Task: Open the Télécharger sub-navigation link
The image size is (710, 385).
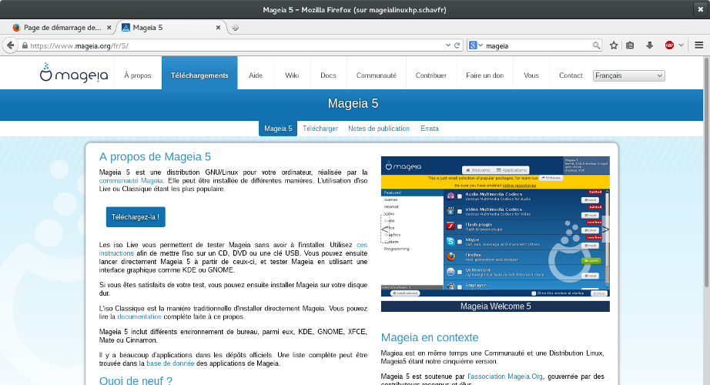Action: [320, 128]
